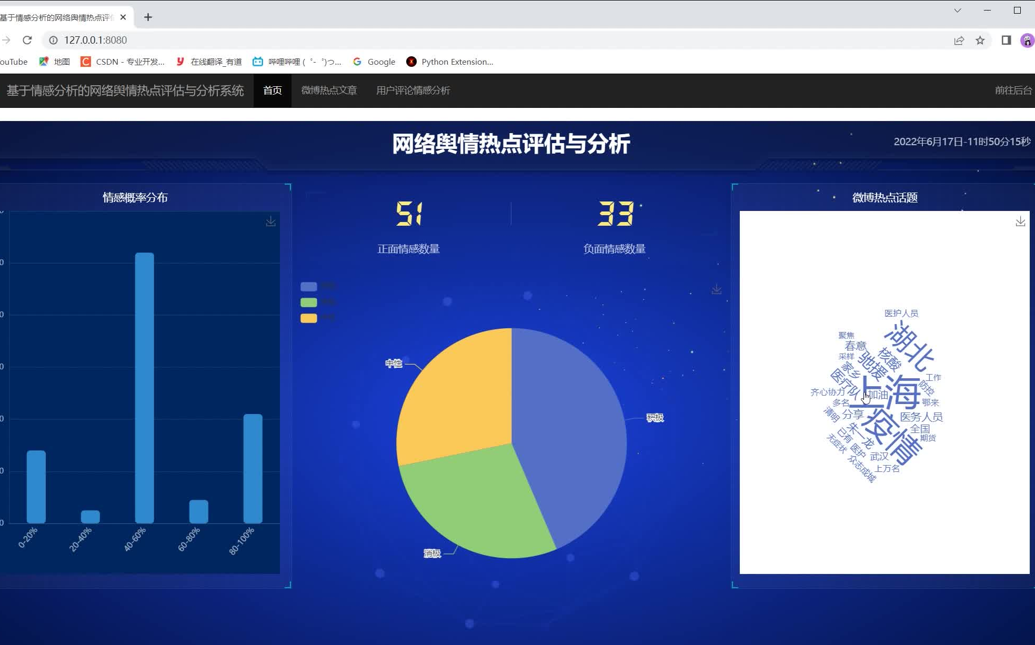Open the 哔哩哔哩 bookmark

(x=297, y=62)
